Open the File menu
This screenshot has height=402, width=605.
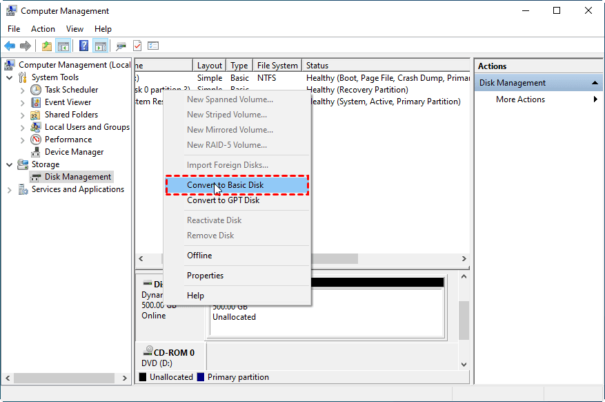coord(14,29)
